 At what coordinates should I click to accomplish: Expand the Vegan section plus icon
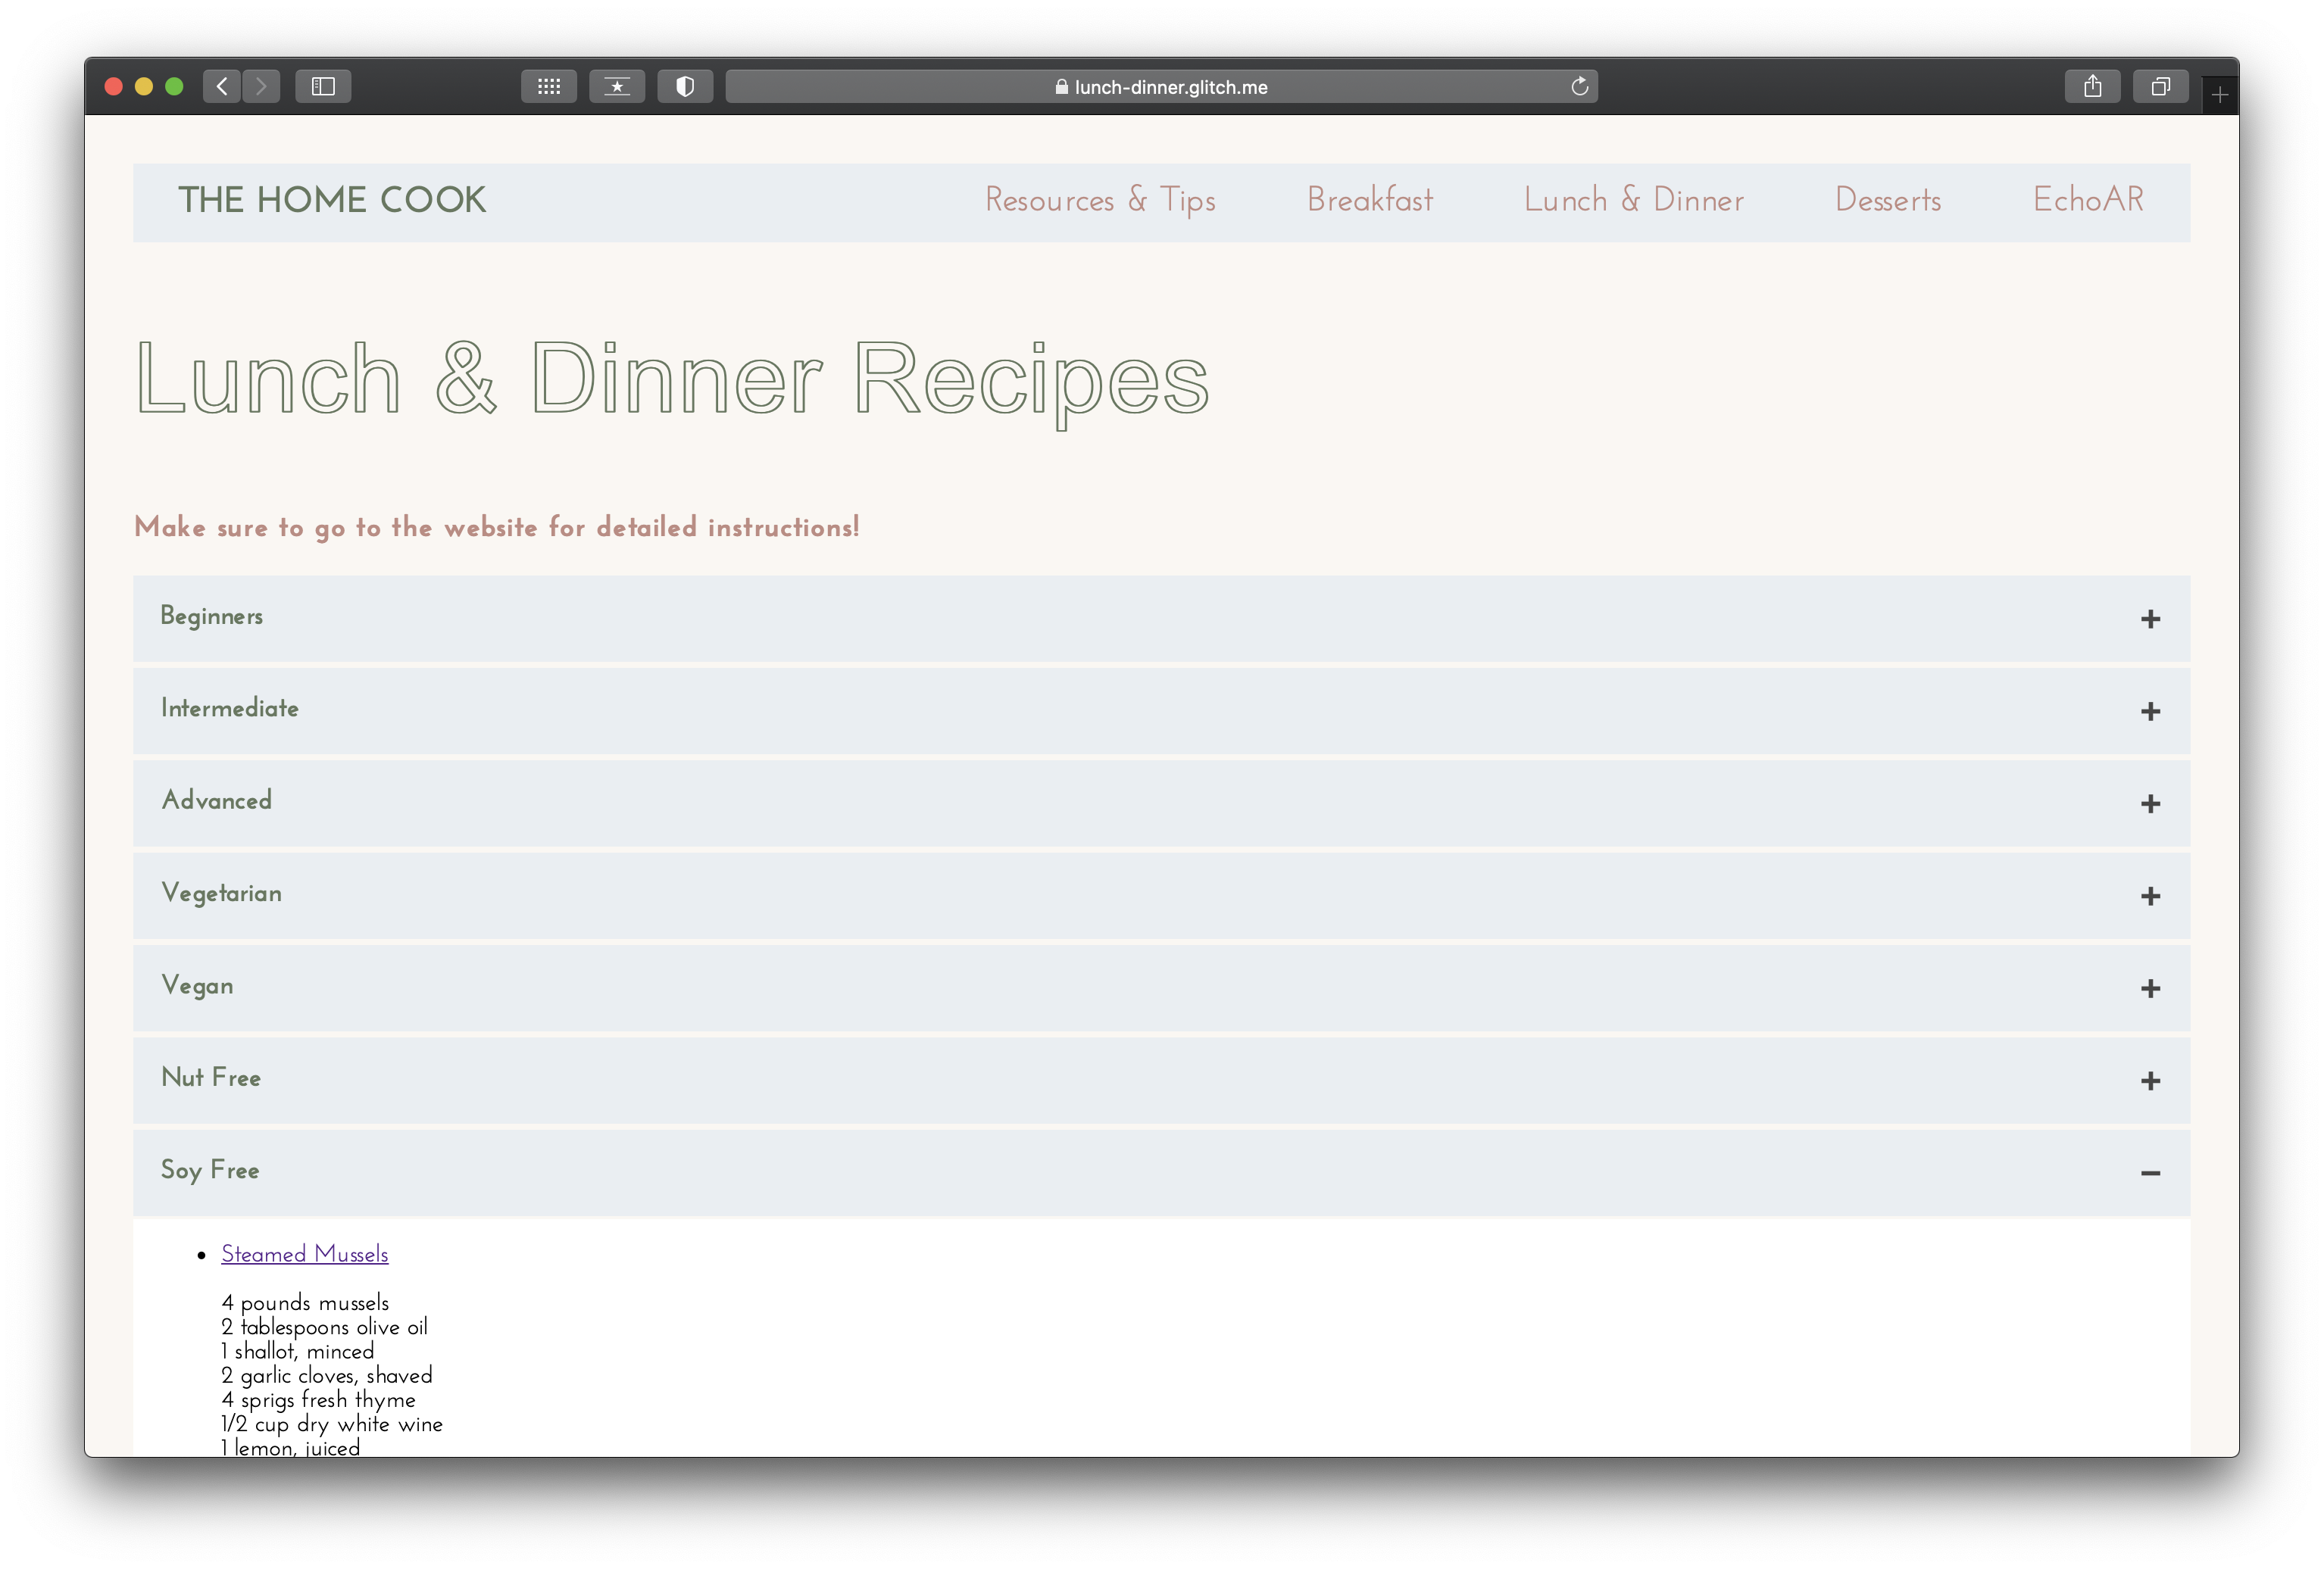point(2150,988)
